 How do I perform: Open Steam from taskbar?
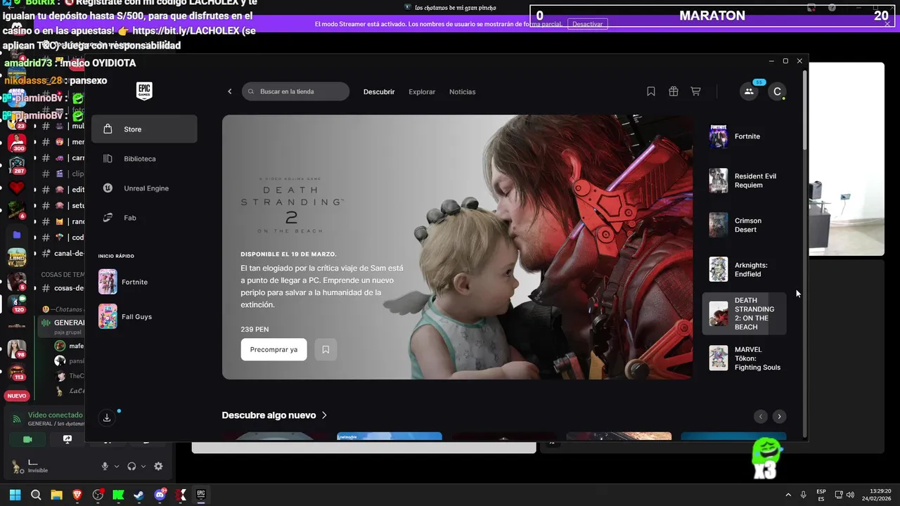coord(139,495)
